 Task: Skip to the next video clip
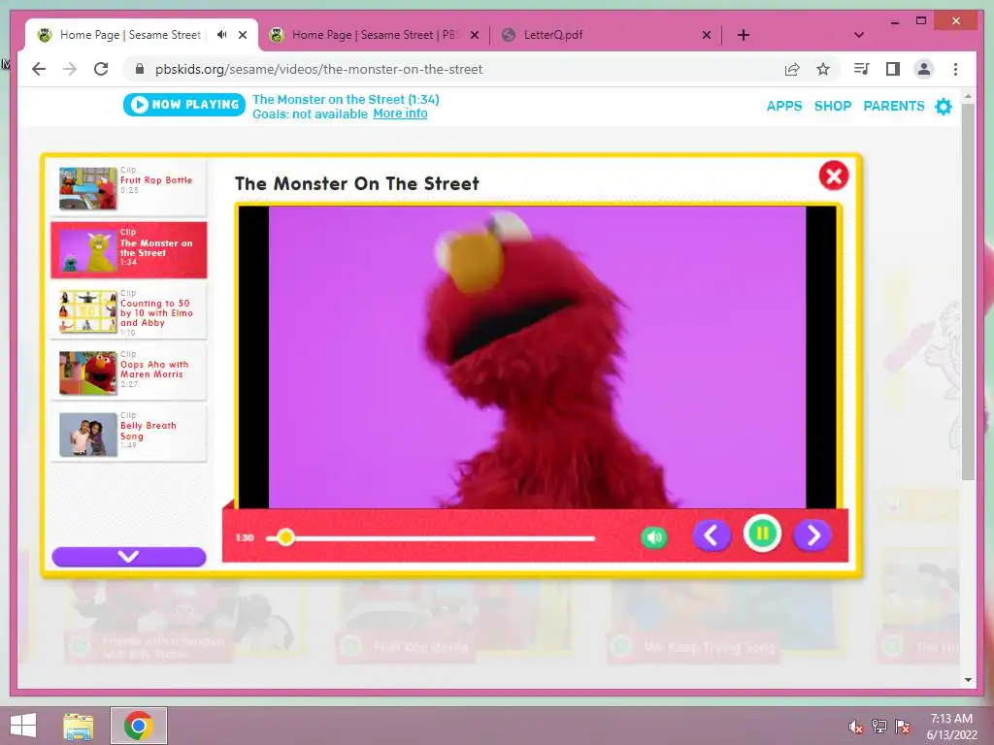pyautogui.click(x=812, y=535)
